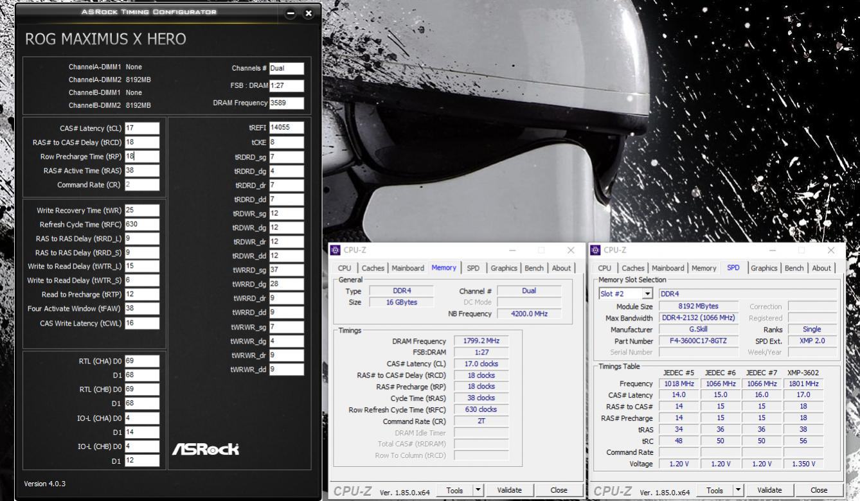
Task: Click the RTL (CHB) D0 field
Action: [x=142, y=389]
